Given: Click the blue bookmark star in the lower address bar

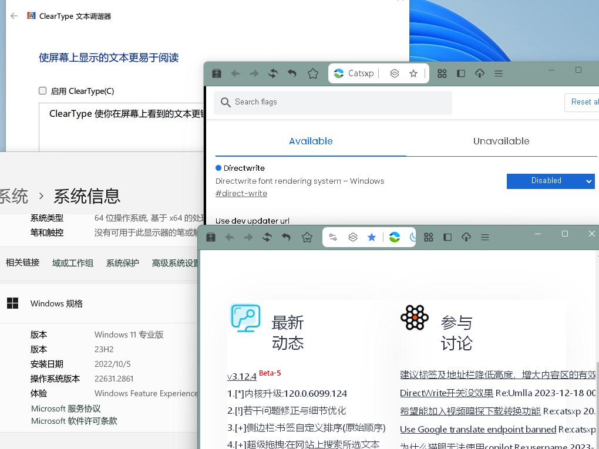Looking at the screenshot, I should [x=372, y=238].
